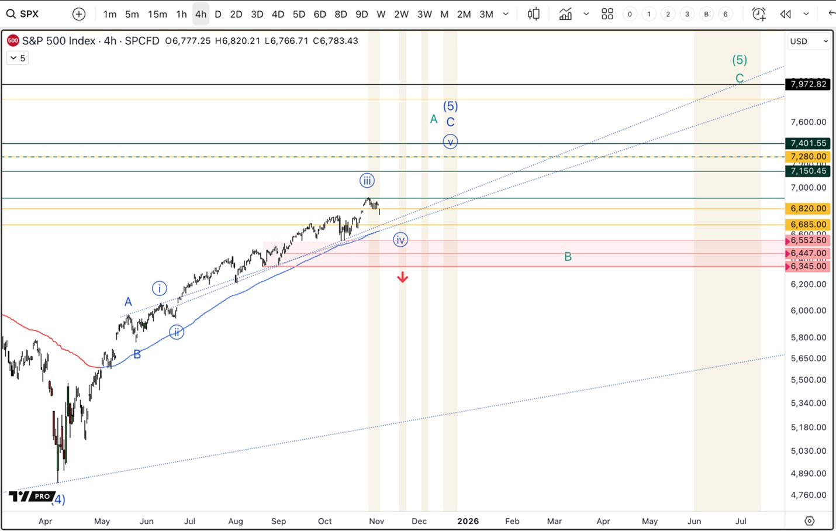Click the circled 6 layout button
The height and width of the screenshot is (531, 836).
coord(726,14)
